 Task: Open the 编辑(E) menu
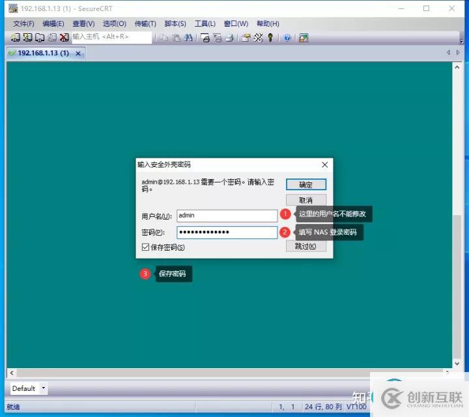(x=53, y=23)
